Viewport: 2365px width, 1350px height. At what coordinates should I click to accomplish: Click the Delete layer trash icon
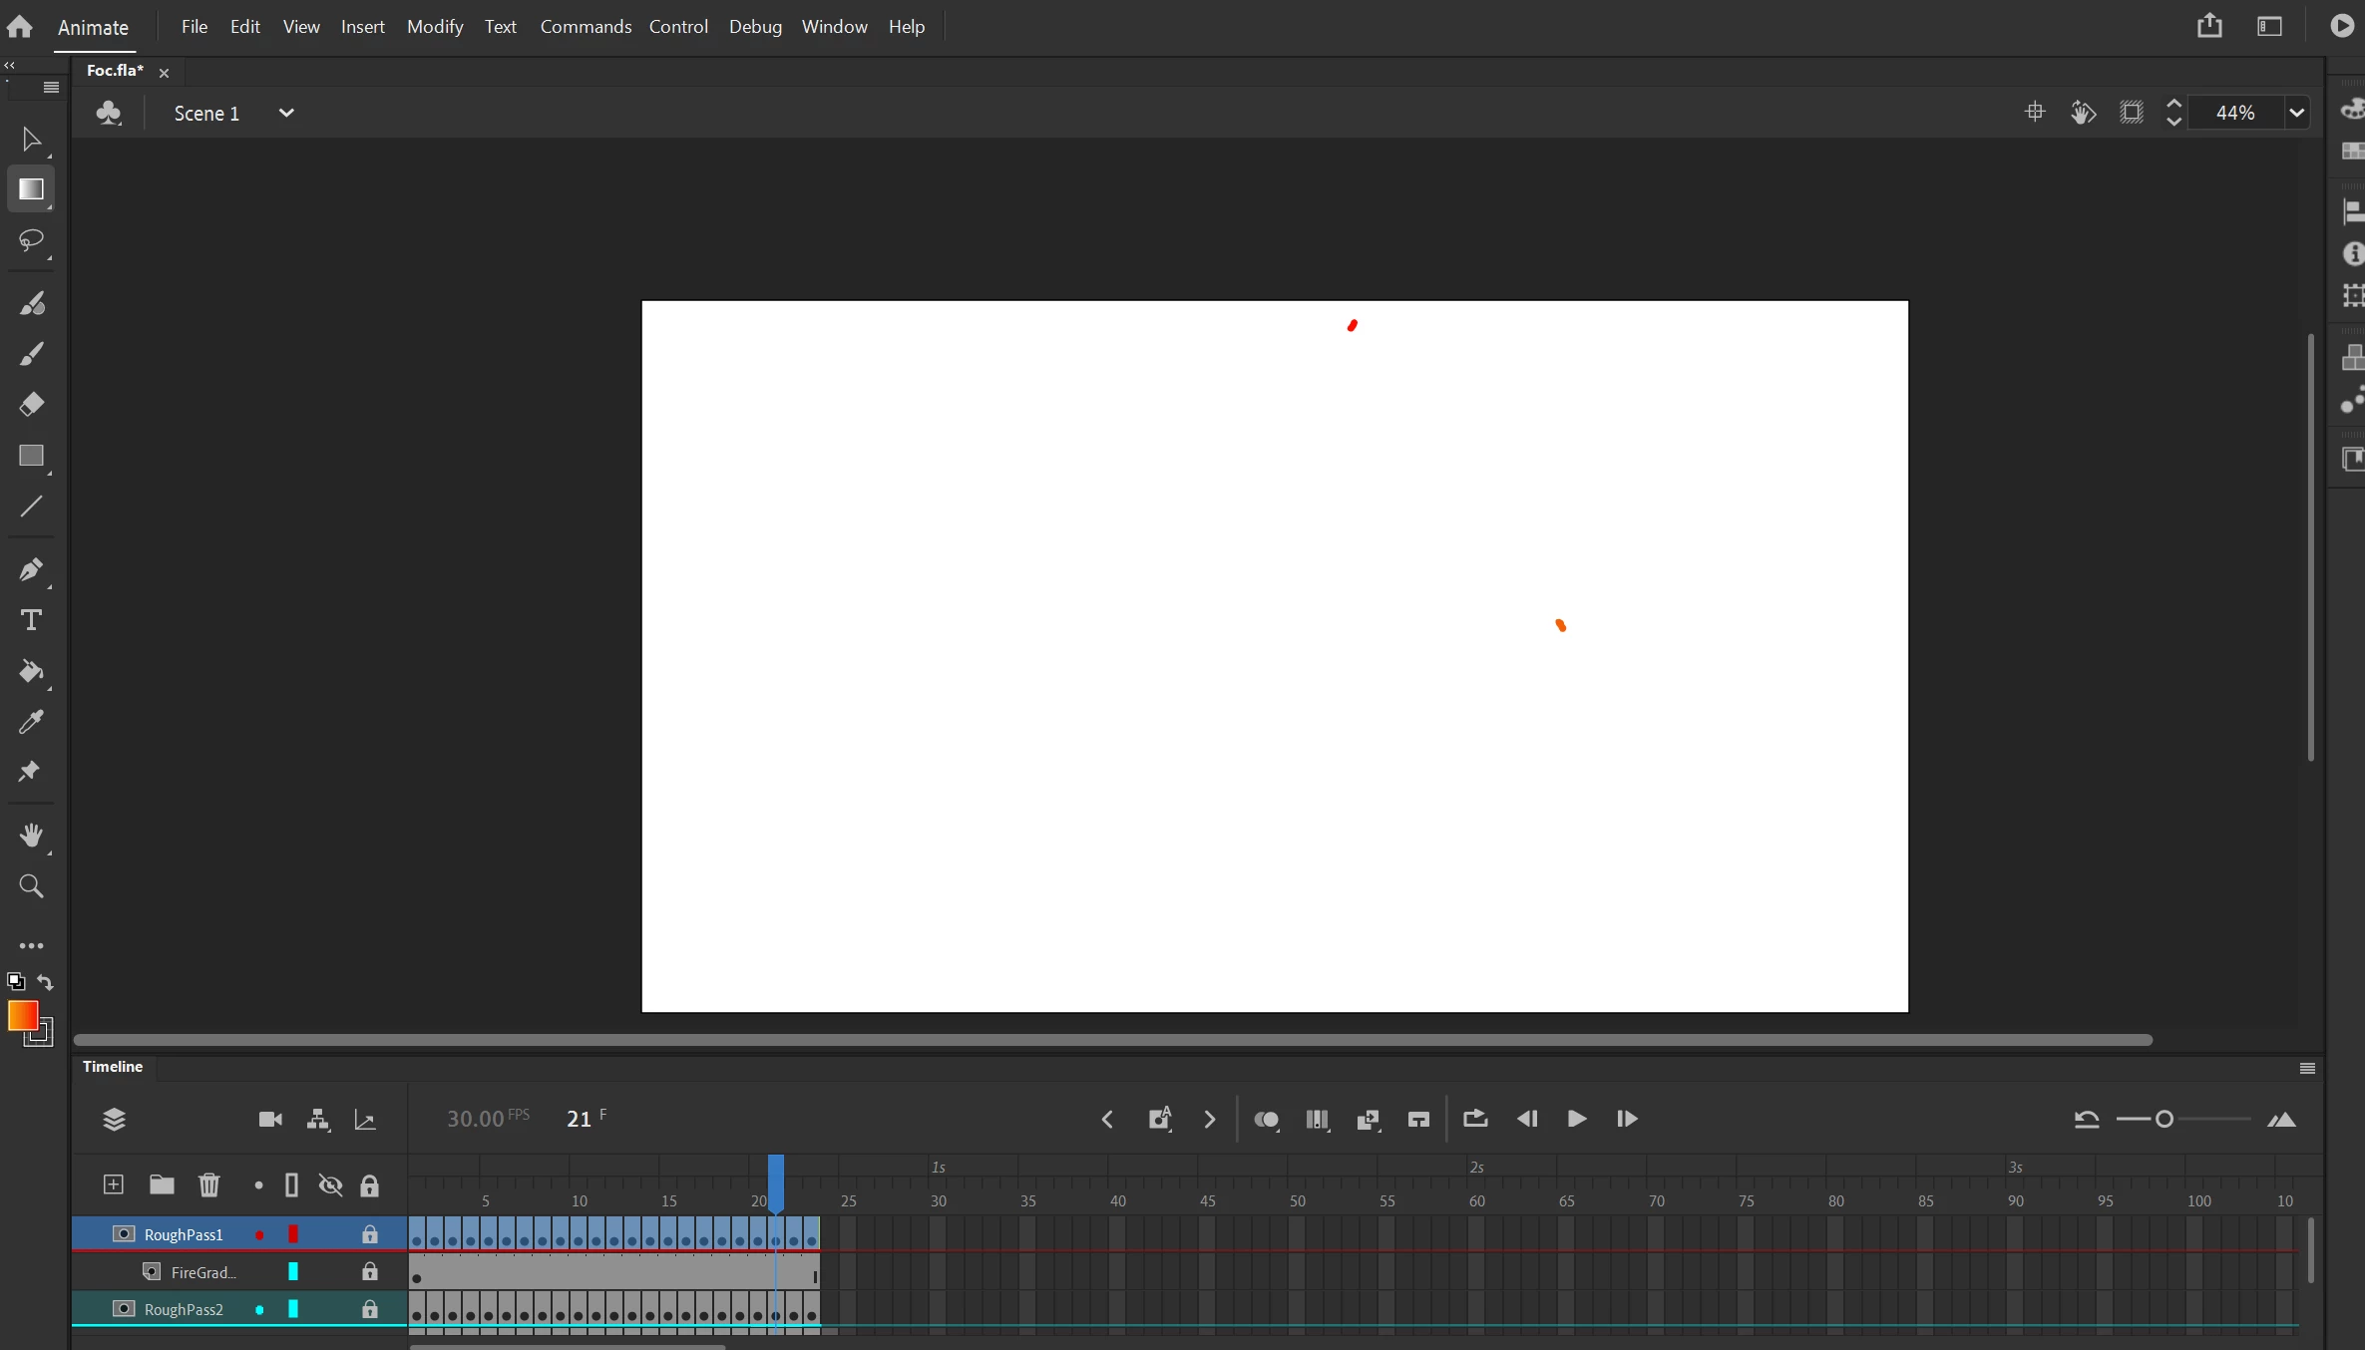(208, 1184)
